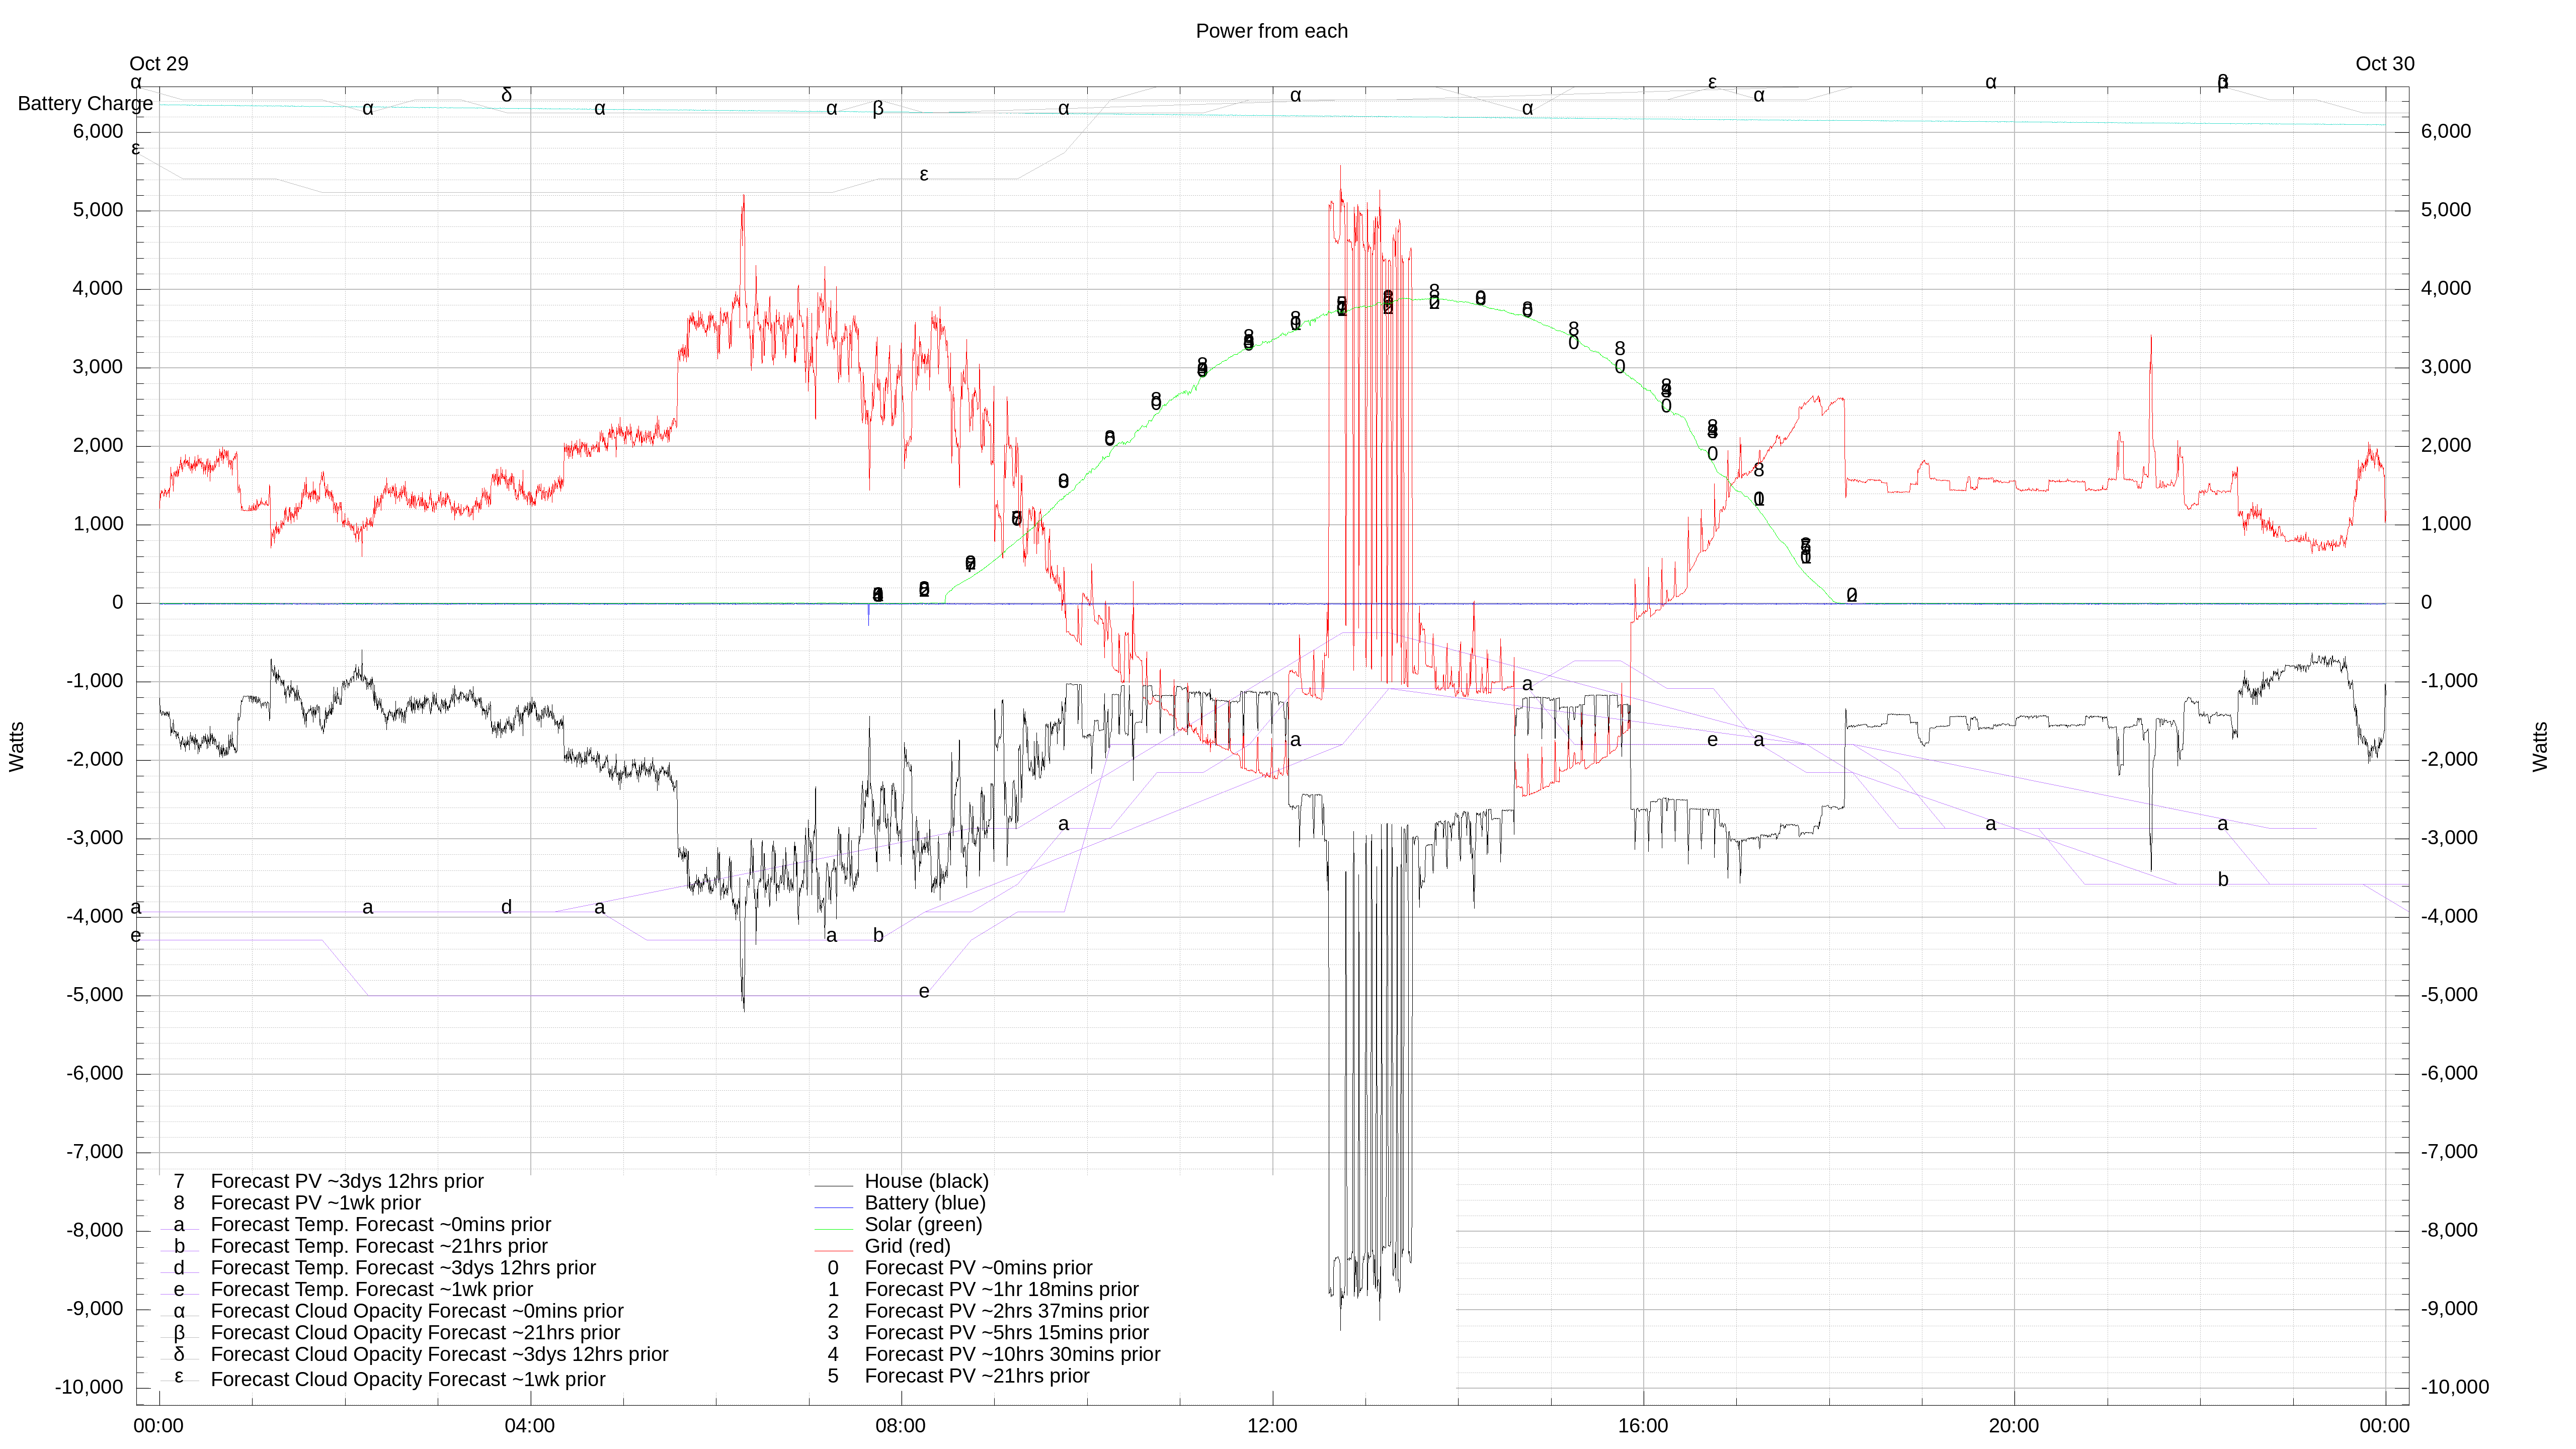
Task: Click the 'Battery Charge' axis label
Action: click(85, 104)
